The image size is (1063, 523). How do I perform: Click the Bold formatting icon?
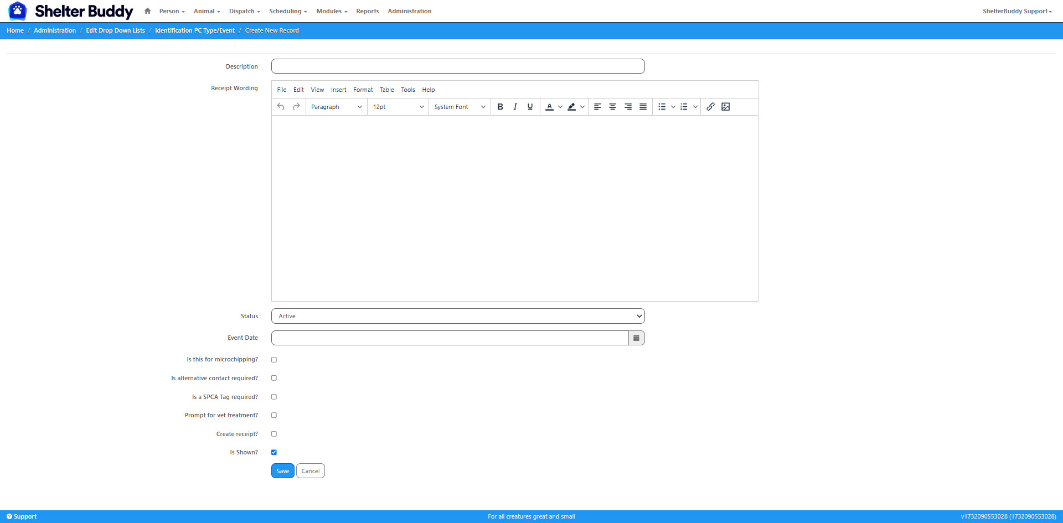click(x=500, y=107)
